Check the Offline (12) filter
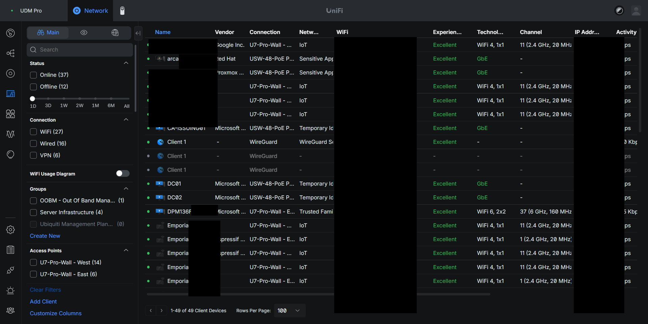This screenshot has width=648, height=324. coord(33,87)
